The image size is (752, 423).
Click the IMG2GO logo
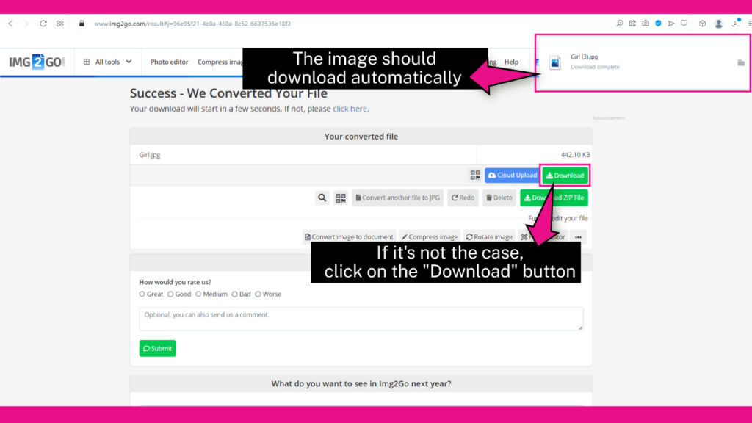(37, 62)
